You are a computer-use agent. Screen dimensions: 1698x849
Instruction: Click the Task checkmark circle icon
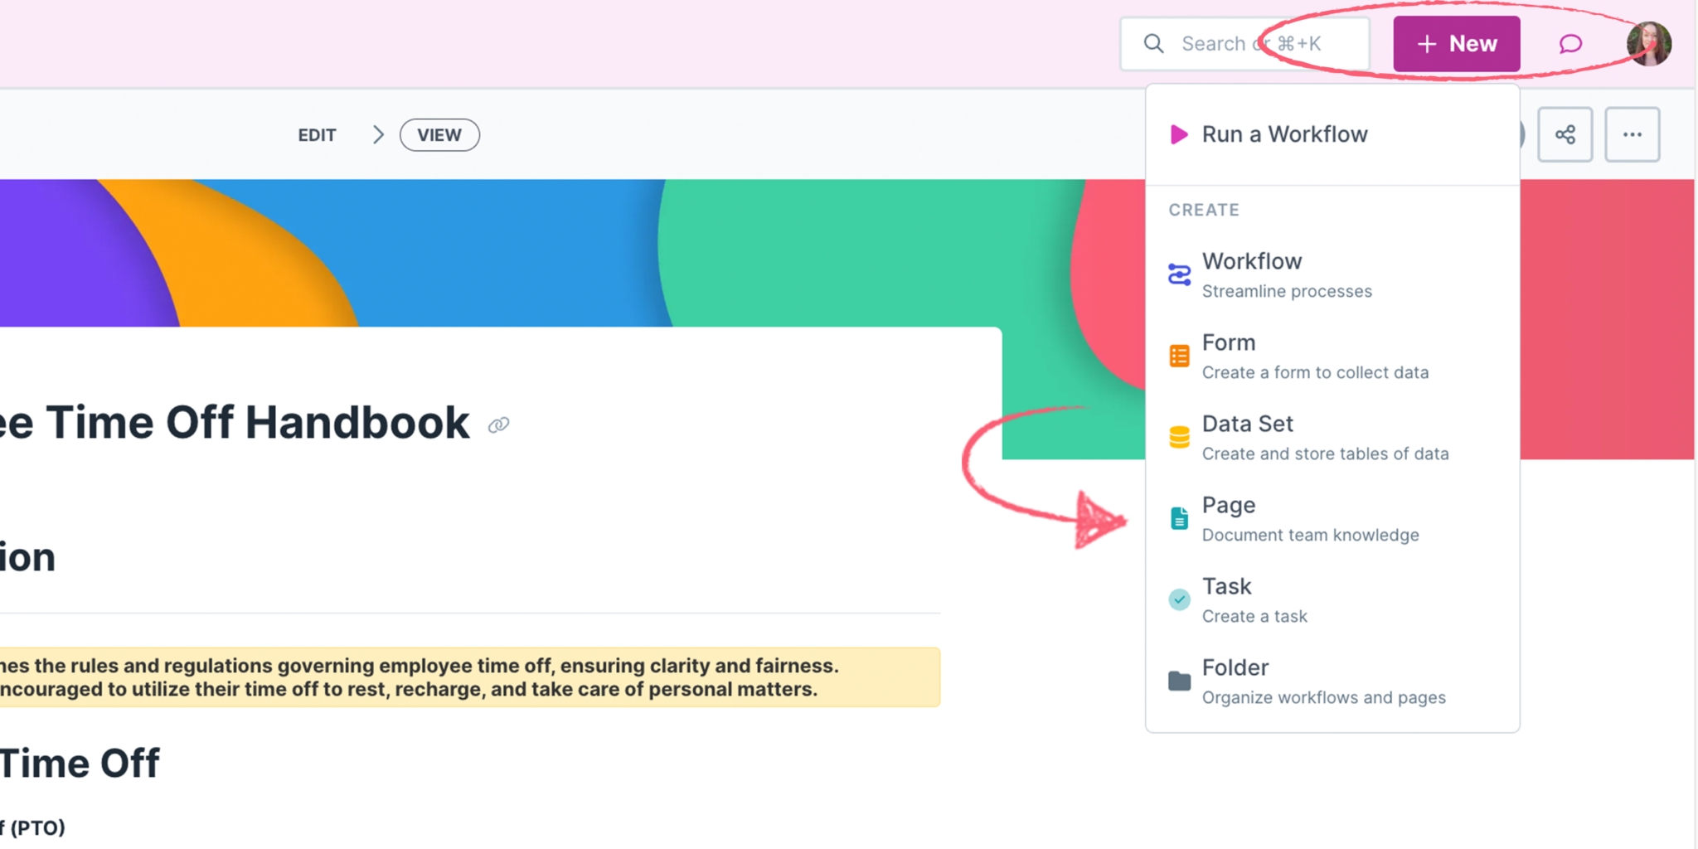click(1179, 599)
